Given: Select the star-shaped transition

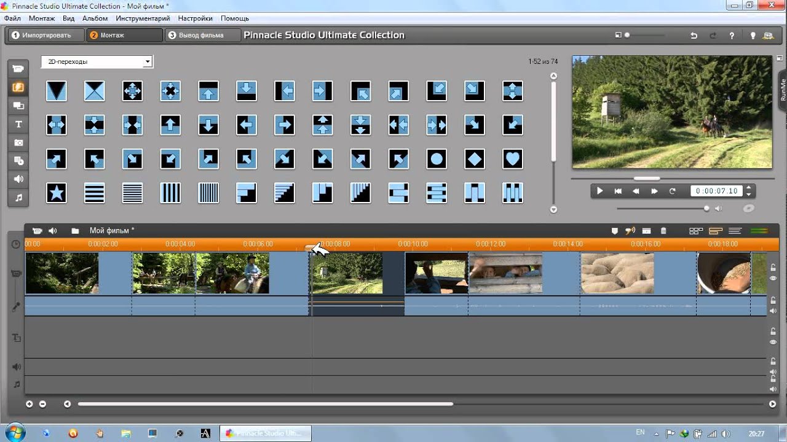Looking at the screenshot, I should 57,193.
